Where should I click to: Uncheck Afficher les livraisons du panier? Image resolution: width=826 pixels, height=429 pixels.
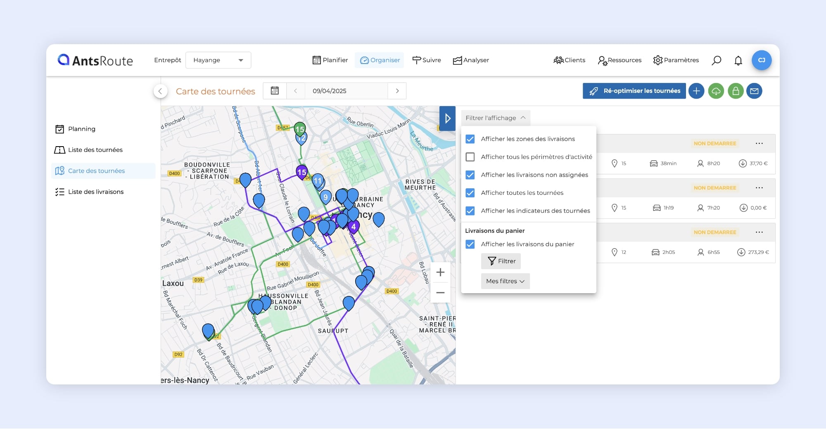coord(470,244)
